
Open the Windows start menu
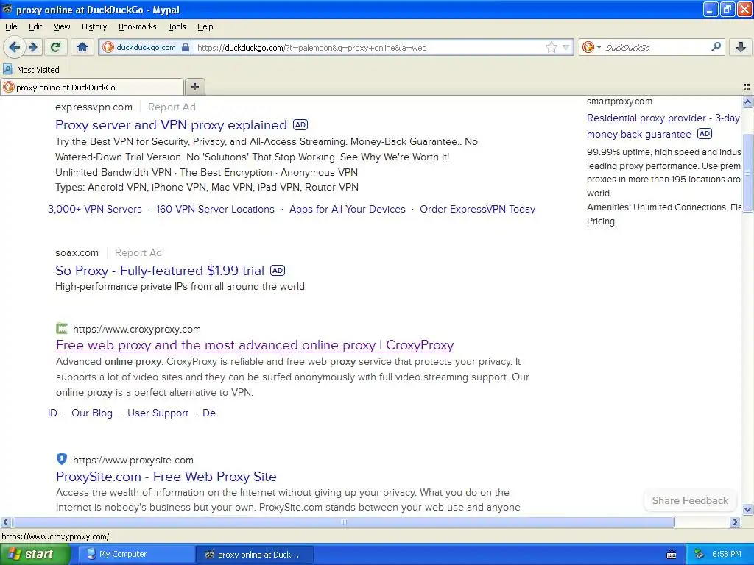(x=34, y=555)
